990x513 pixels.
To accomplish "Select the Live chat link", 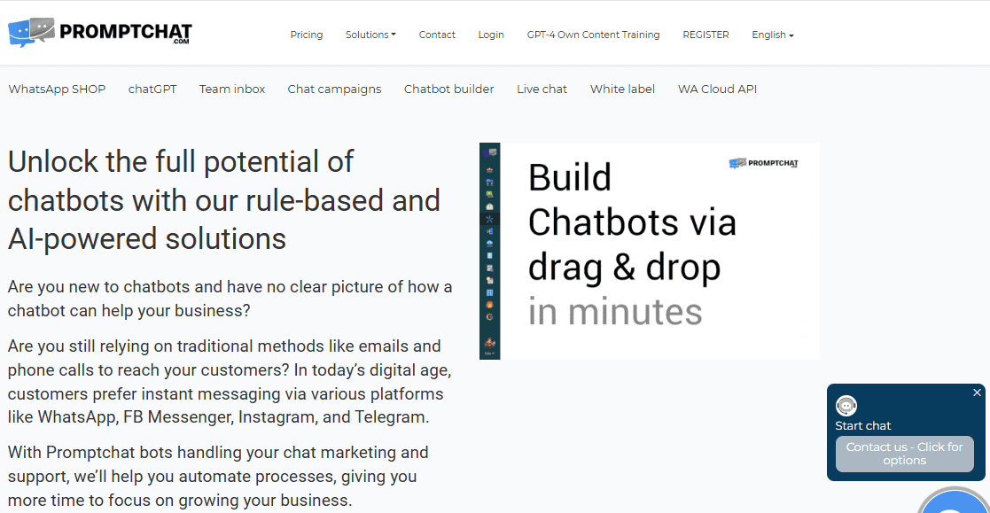I will click(542, 89).
